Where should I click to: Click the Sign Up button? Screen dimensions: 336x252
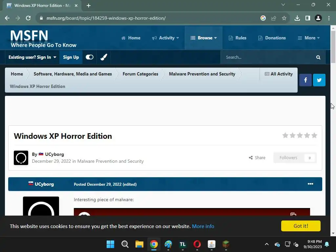pos(71,57)
